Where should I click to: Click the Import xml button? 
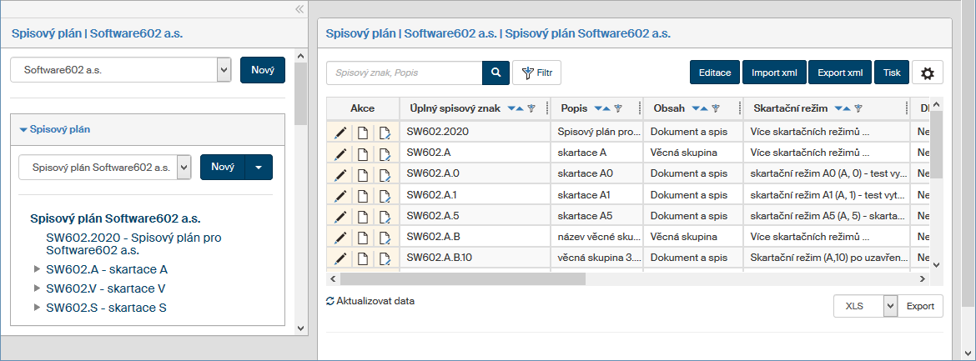tap(773, 73)
